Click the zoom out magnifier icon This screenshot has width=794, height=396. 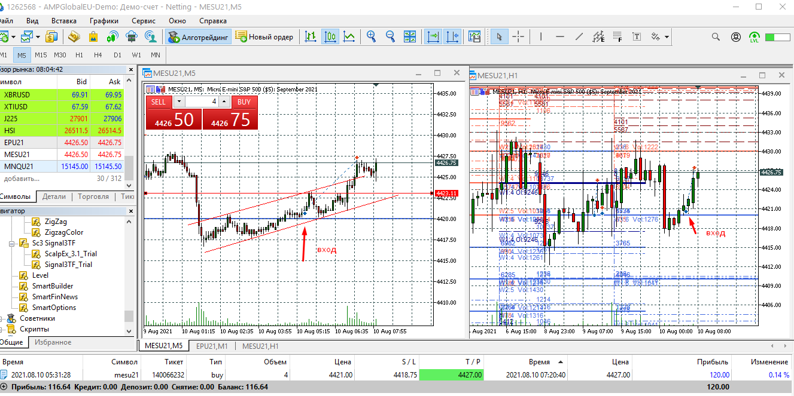(391, 37)
